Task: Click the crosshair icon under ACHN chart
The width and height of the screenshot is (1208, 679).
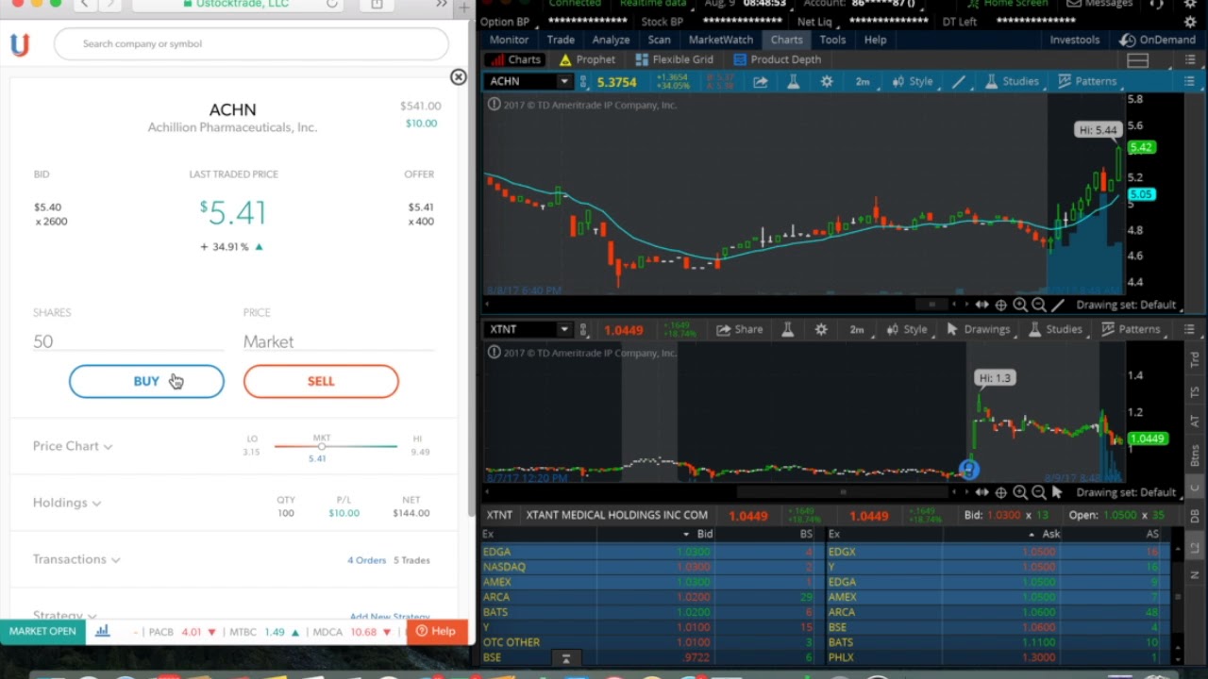Action: 1000,305
